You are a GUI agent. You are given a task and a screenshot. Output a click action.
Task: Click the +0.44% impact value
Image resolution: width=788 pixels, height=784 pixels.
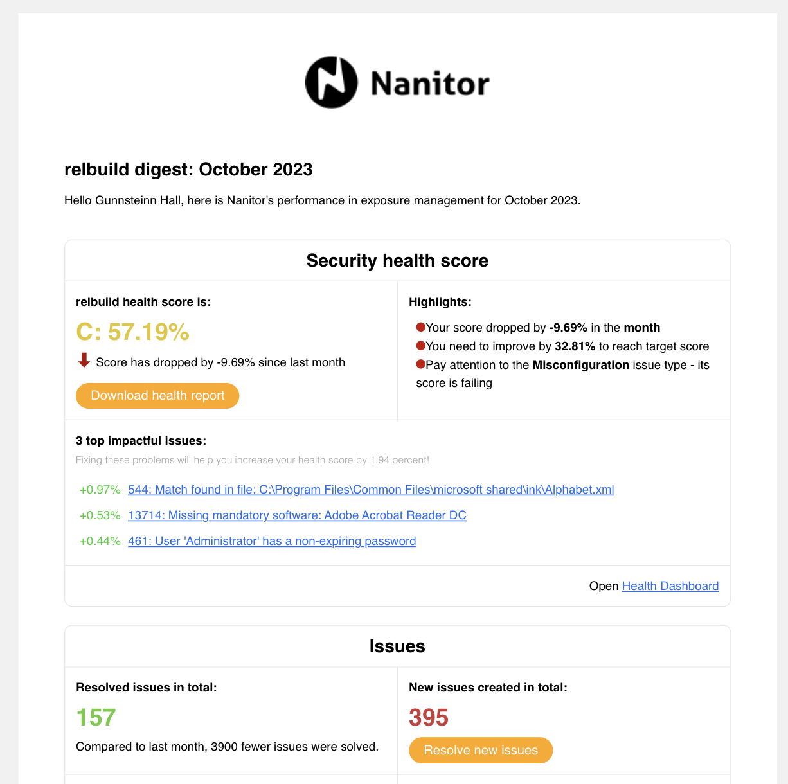pyautogui.click(x=100, y=541)
